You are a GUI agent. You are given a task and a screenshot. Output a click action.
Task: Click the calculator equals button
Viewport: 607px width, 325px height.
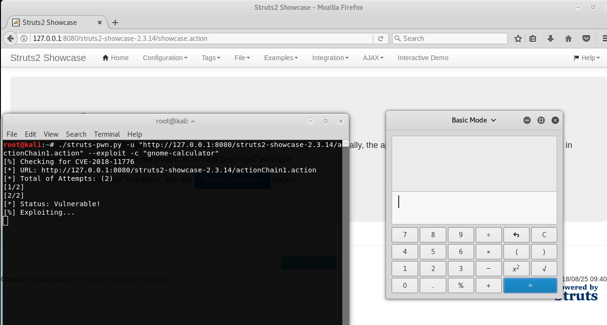coord(530,286)
